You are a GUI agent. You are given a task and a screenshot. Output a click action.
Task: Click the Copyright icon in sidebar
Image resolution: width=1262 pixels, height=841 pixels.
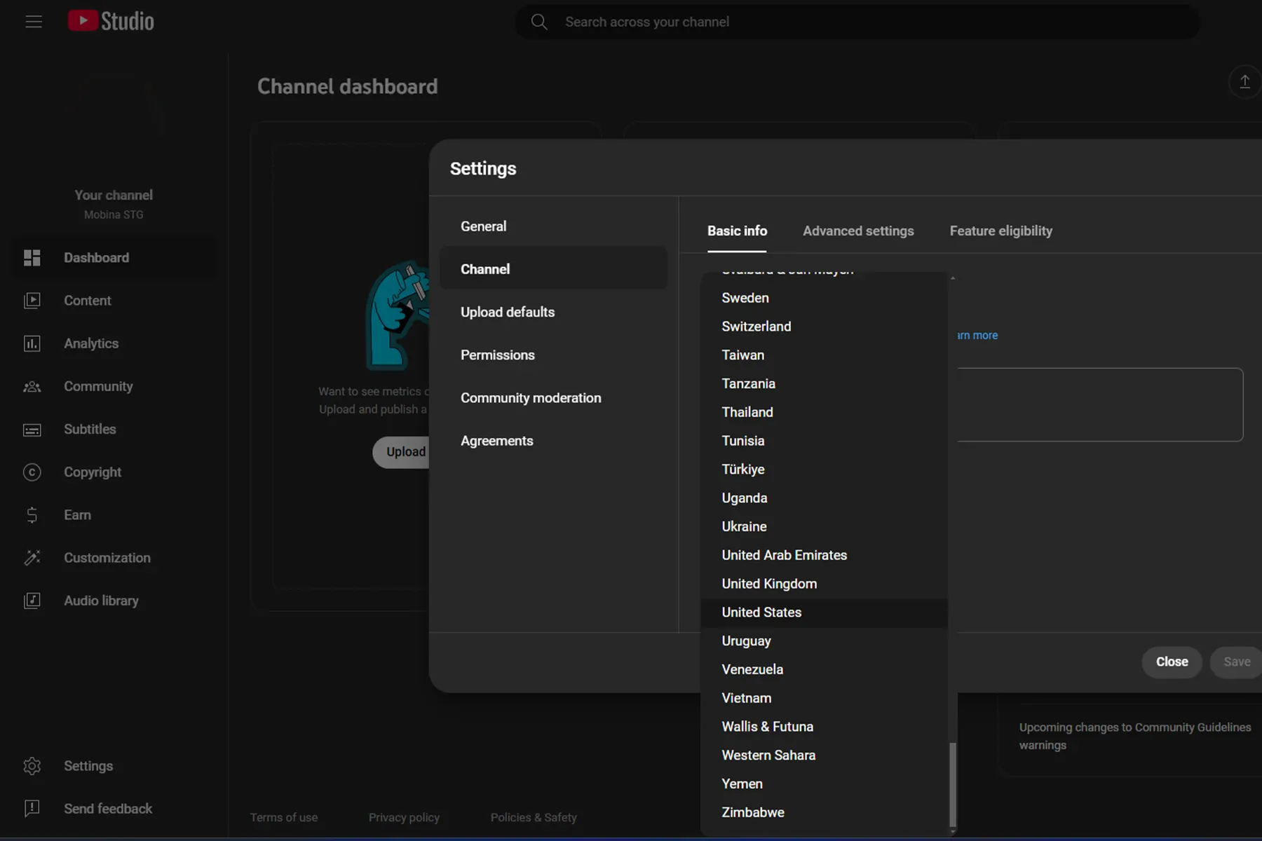pyautogui.click(x=32, y=472)
